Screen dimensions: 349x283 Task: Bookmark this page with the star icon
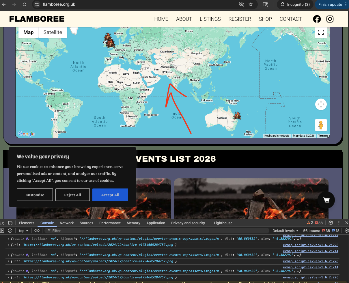pos(251,4)
